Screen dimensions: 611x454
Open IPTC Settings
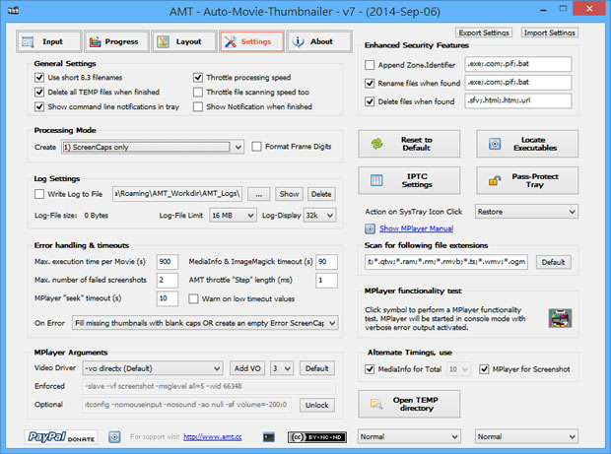coord(409,180)
